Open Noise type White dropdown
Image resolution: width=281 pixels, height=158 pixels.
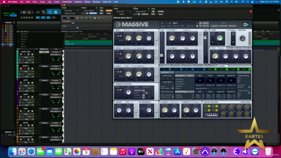(x=128, y=102)
